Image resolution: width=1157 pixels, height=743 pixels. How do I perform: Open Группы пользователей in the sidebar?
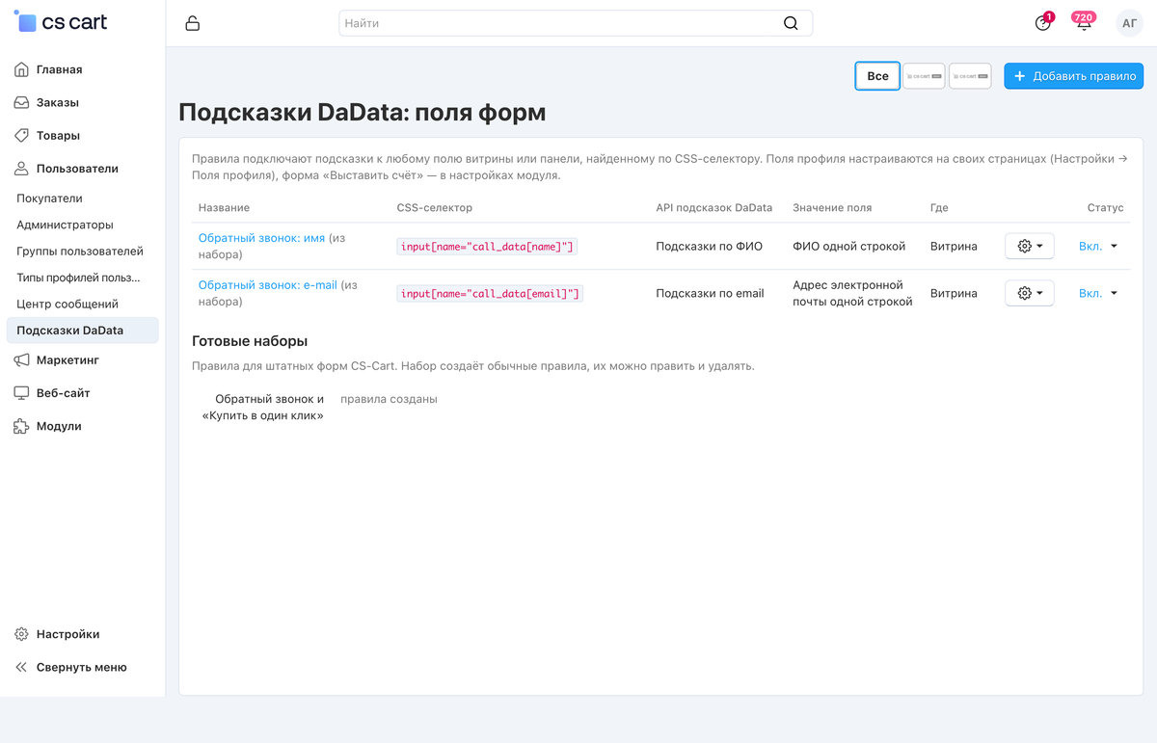pos(80,251)
